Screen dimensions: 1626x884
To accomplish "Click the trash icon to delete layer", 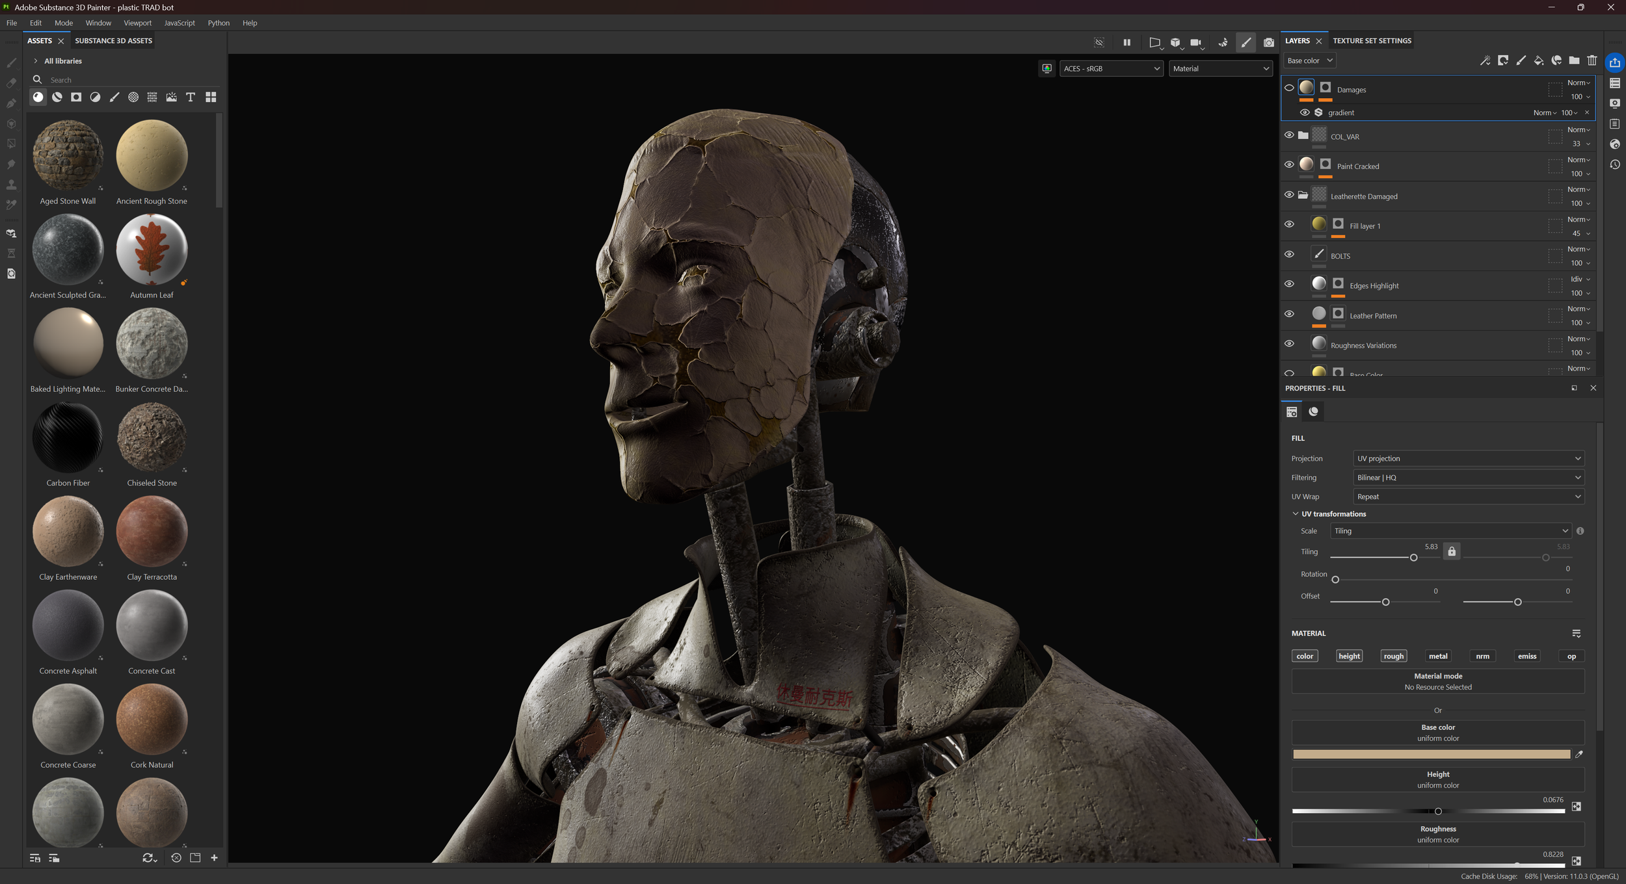I will coord(1592,60).
